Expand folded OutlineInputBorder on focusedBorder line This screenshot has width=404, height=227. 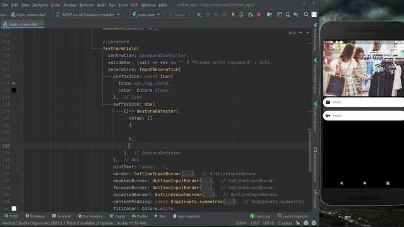coord(206,188)
